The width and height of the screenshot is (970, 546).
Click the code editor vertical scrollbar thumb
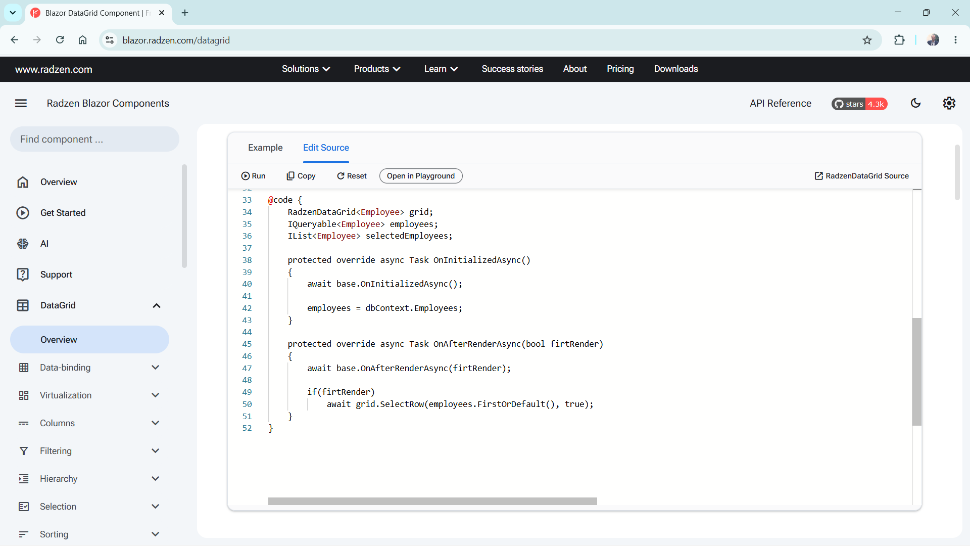[x=917, y=372]
